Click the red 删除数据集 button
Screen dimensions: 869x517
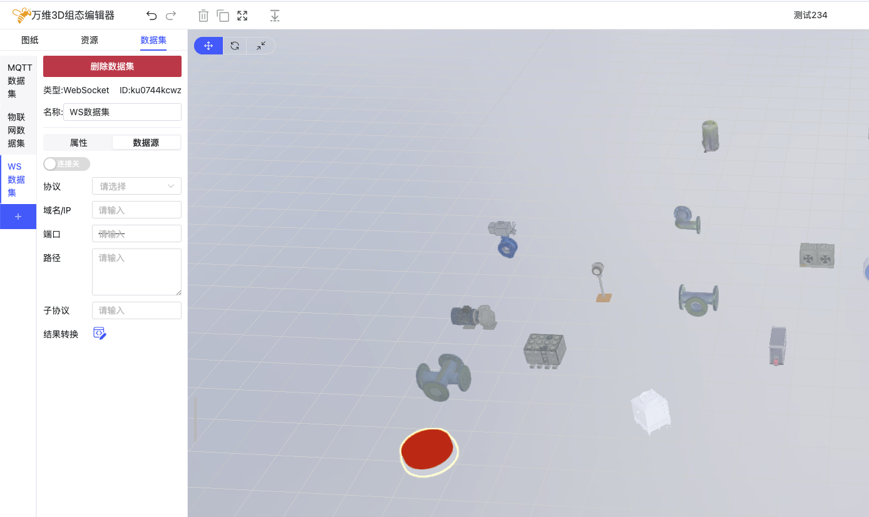click(x=112, y=66)
